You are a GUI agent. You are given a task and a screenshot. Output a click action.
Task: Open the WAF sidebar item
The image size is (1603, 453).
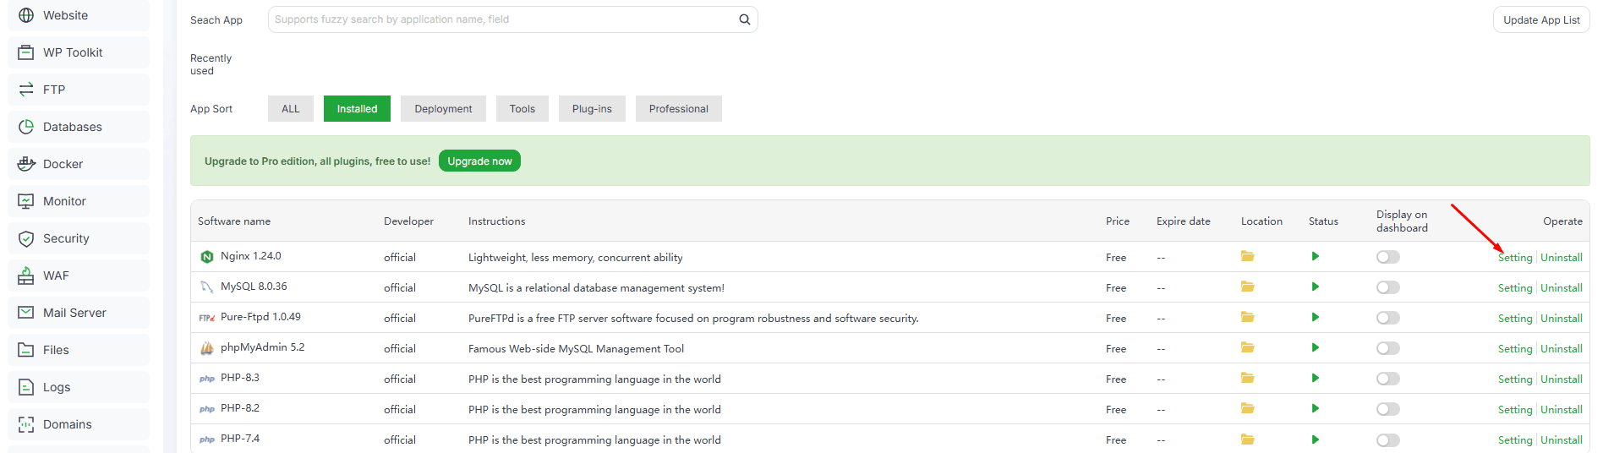point(56,276)
